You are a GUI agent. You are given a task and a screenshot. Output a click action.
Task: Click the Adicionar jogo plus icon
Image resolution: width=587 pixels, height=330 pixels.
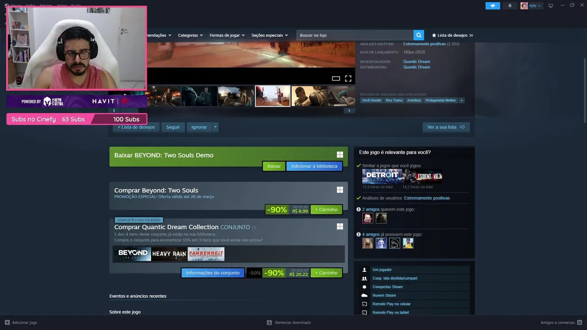(7, 322)
